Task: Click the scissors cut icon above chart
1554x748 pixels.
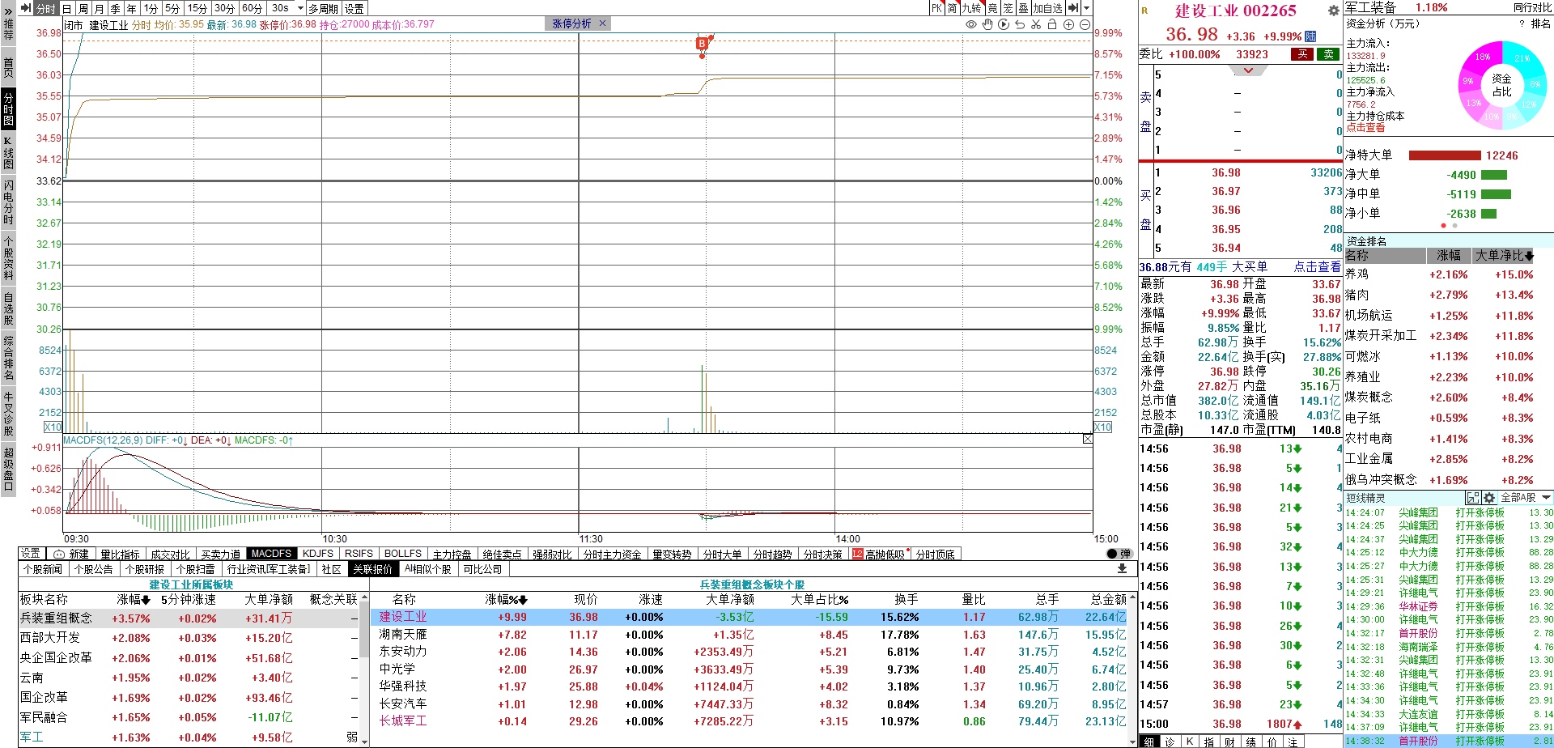Action: coord(1036,24)
